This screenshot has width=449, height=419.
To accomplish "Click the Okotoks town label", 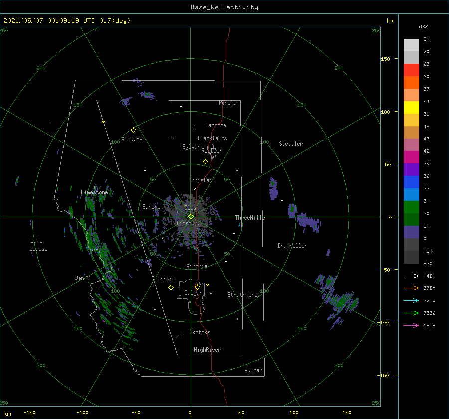I will 200,332.
